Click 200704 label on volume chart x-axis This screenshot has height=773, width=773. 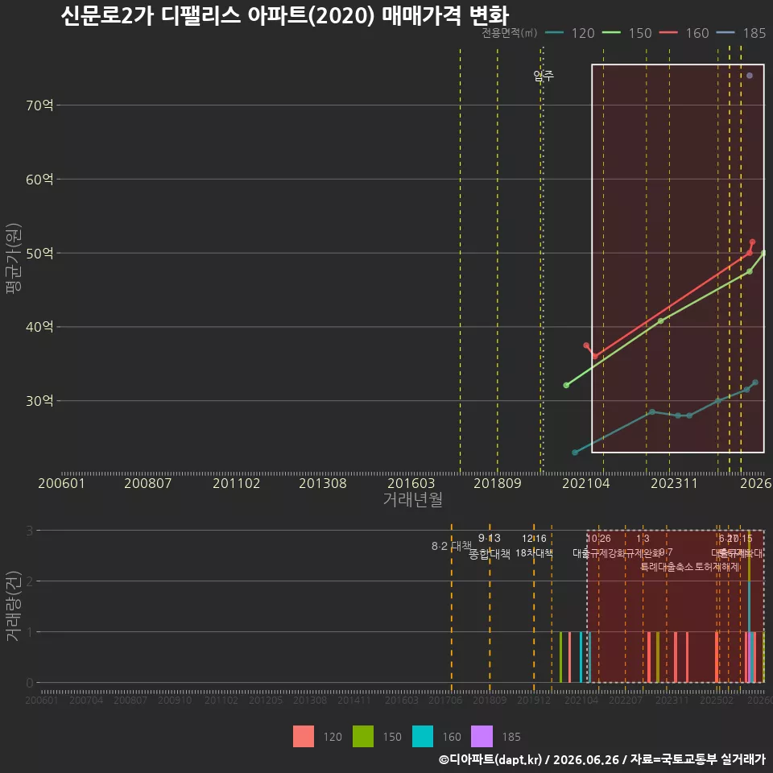86,700
